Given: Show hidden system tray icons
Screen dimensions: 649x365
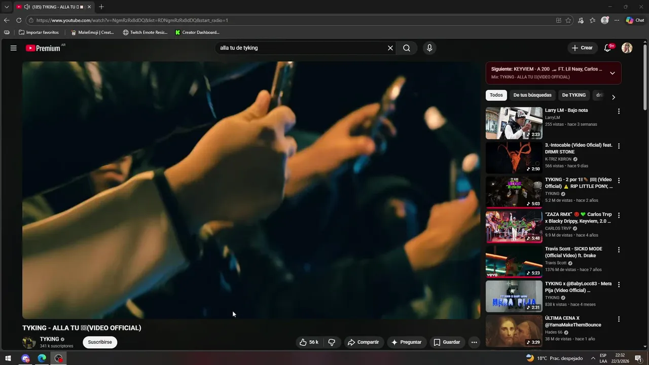Looking at the screenshot, I should tap(593, 358).
